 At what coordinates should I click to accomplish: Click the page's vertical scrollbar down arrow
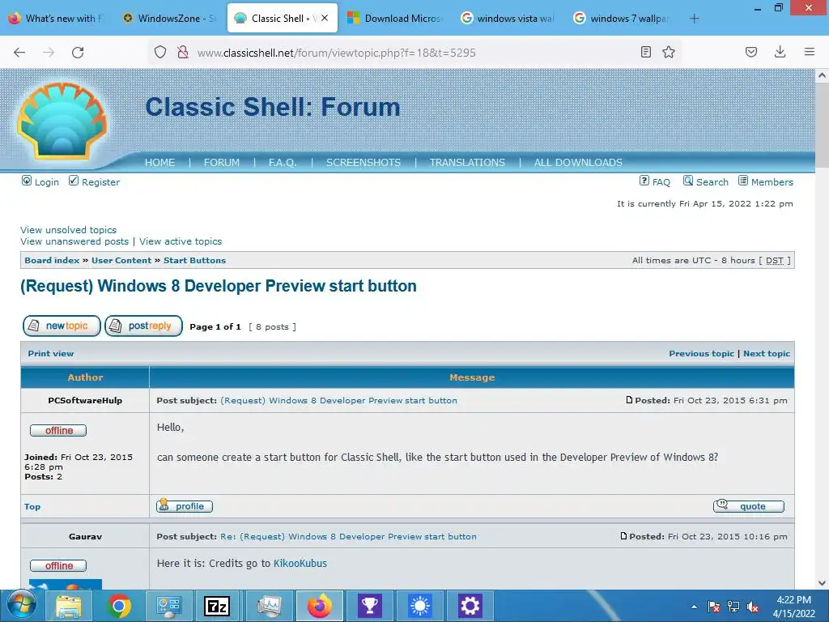coord(822,583)
